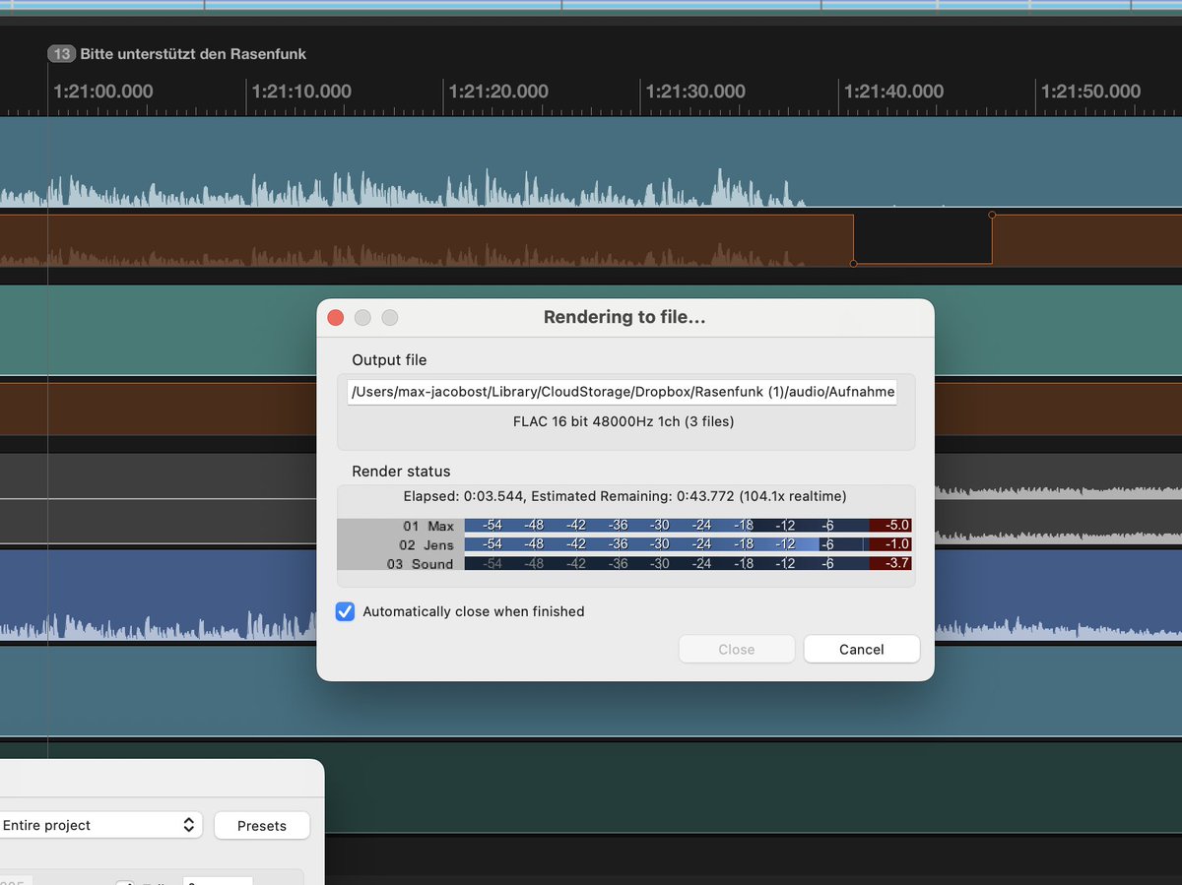
Task: Click the ruler at 1:21:10.000
Action: tap(301, 92)
